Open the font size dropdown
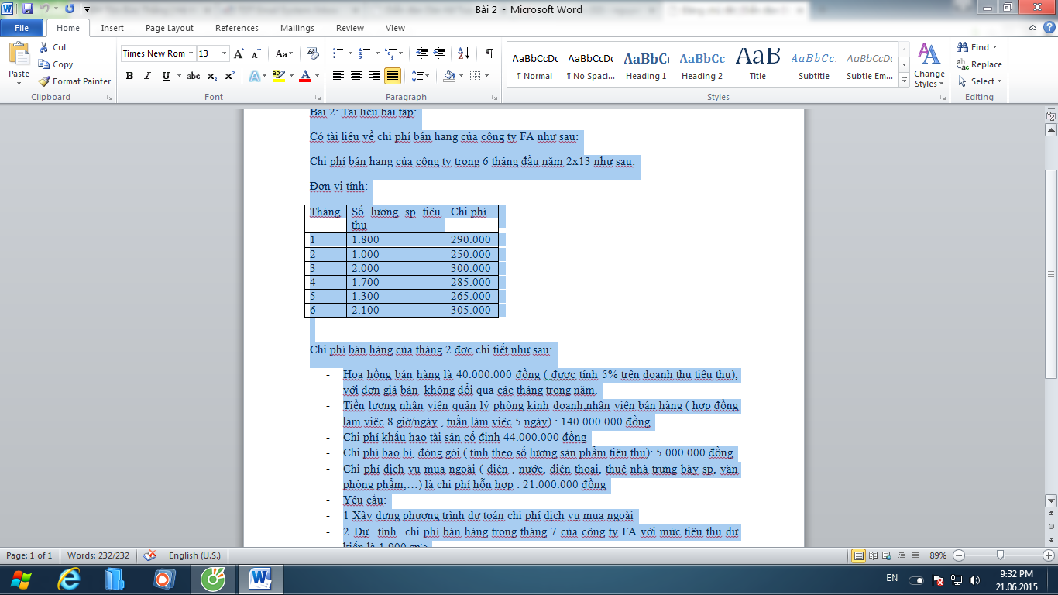 [x=225, y=53]
